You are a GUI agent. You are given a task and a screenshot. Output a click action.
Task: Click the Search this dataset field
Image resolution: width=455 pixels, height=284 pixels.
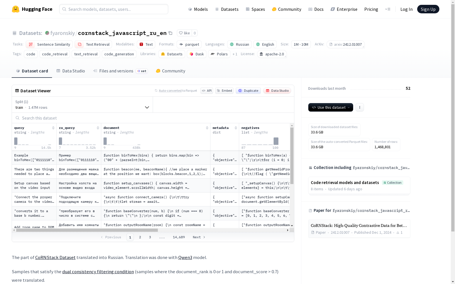153,118
